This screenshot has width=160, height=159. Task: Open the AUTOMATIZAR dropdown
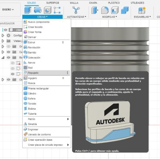(x=77, y=17)
